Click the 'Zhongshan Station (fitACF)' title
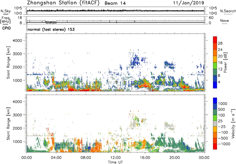This screenshot has width=236, height=164. coord(63,3)
